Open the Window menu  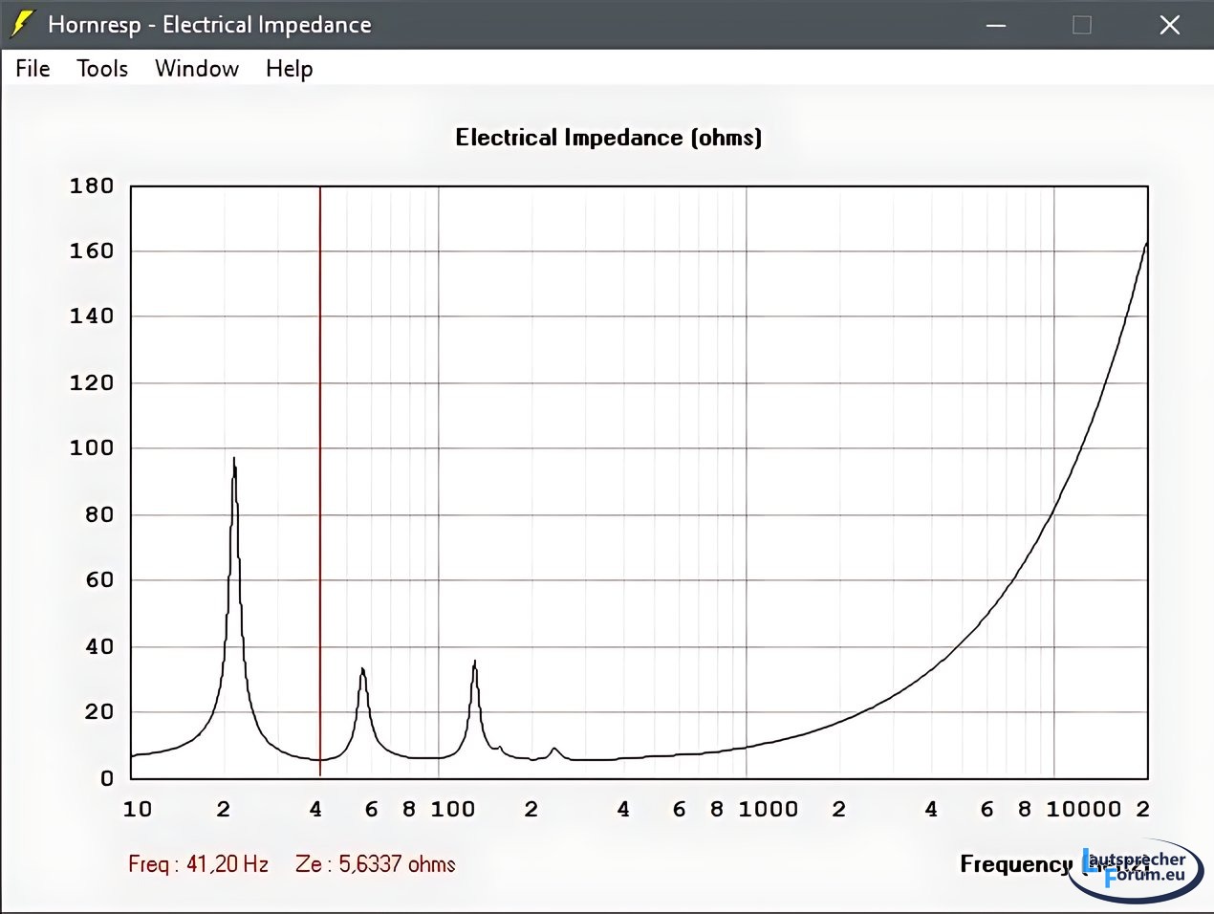tap(197, 69)
